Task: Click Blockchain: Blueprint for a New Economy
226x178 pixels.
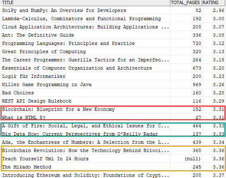Action: click(59, 109)
